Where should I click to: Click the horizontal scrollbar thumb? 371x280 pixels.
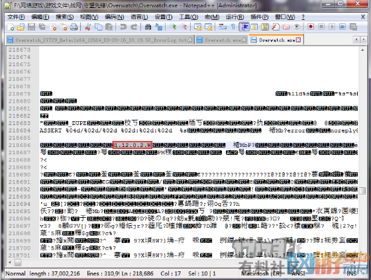pos(18,262)
